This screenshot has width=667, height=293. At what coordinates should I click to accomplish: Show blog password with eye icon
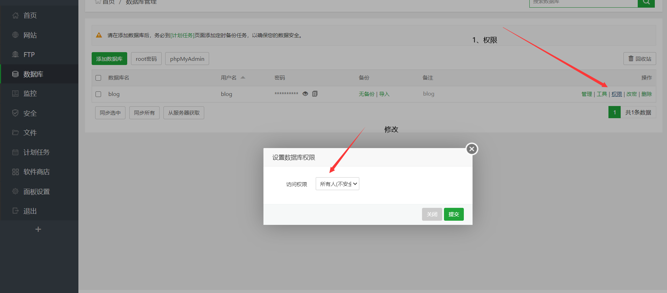[x=305, y=94]
